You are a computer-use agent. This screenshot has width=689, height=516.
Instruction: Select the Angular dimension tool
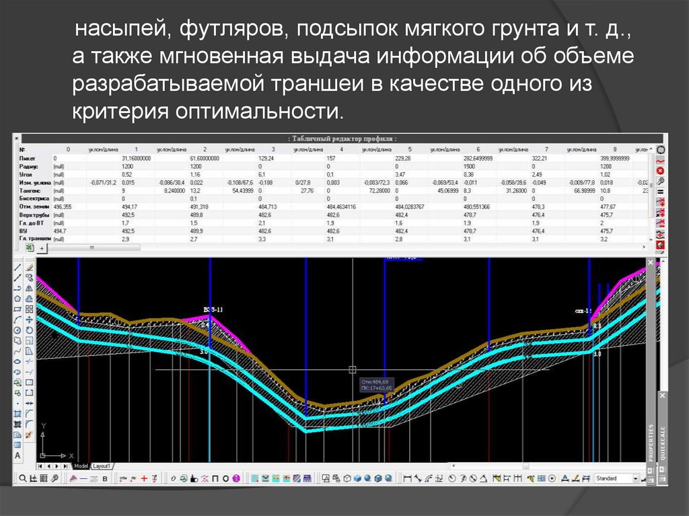(483, 478)
